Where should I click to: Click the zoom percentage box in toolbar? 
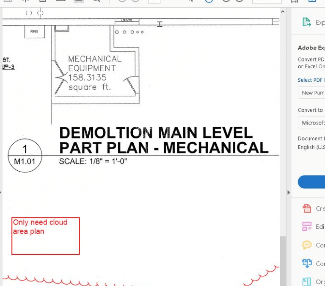(x=267, y=1)
